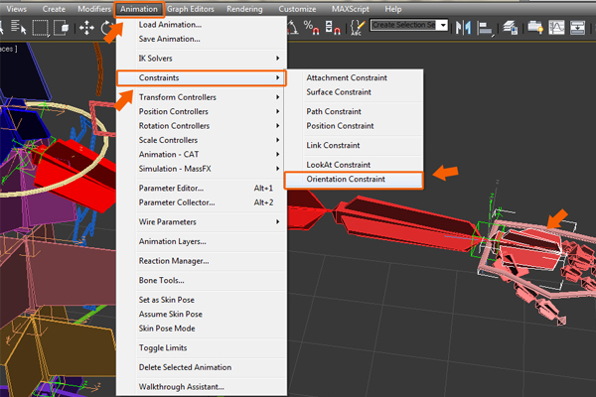Screen dimensions: 596x397
Task: Toggle the Percent Snap icon
Action: click(311, 28)
